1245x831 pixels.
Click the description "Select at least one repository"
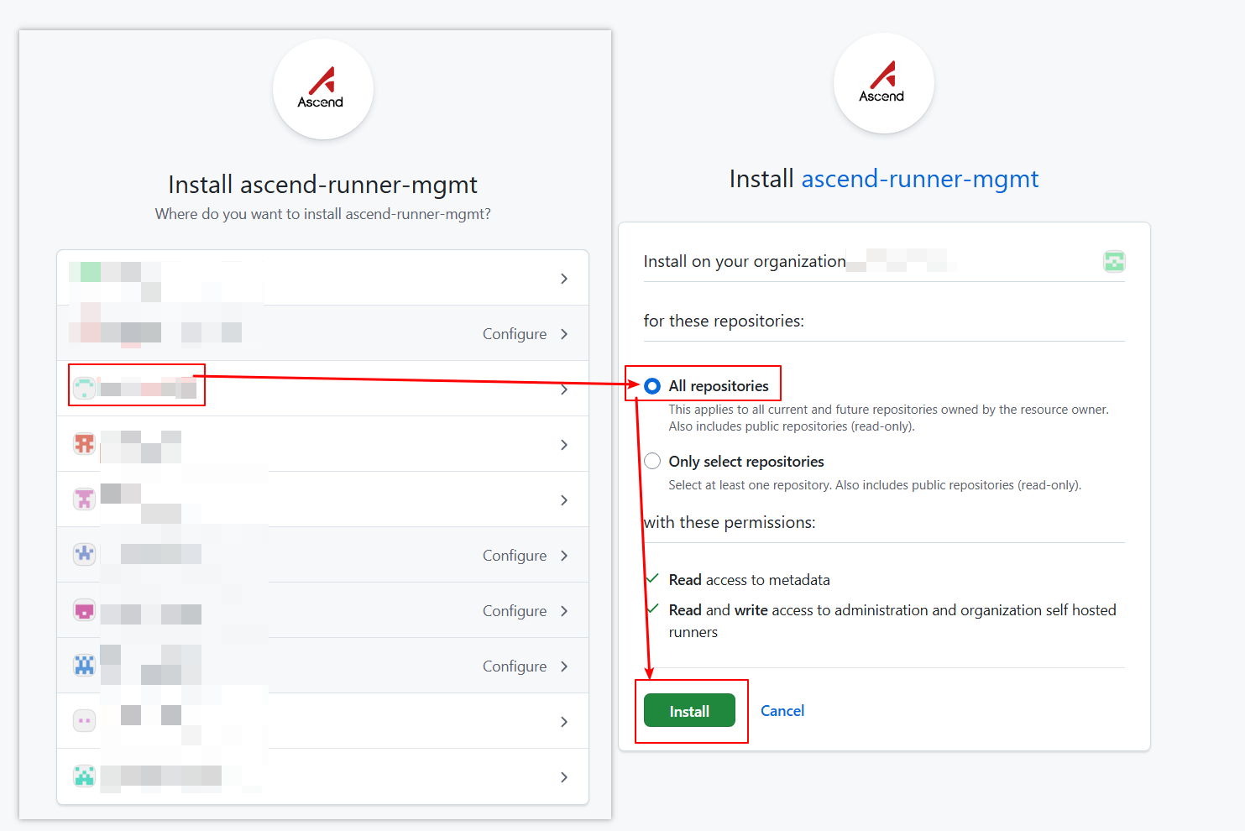(x=875, y=485)
